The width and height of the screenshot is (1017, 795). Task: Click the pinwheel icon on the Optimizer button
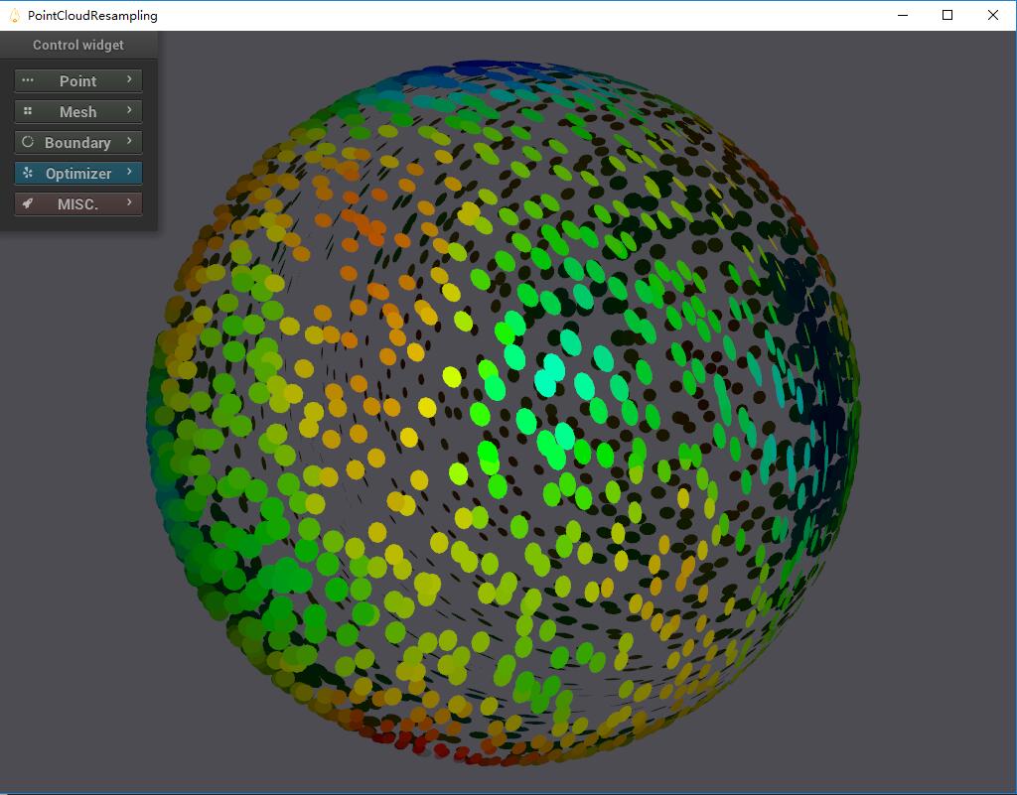pos(28,173)
